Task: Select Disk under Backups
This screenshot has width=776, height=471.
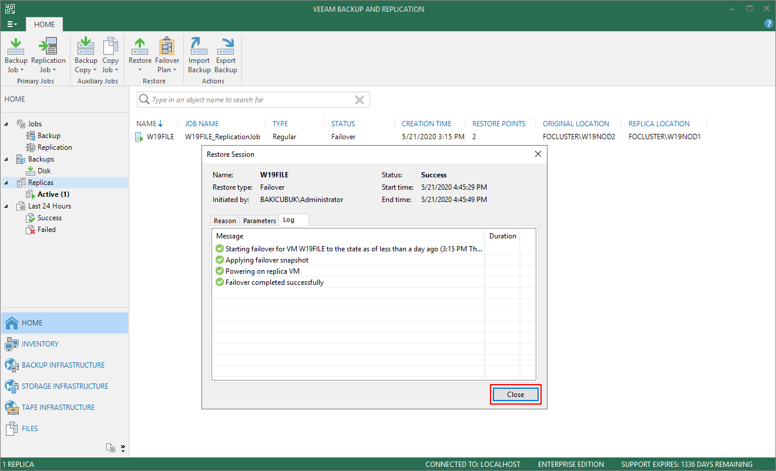Action: point(44,171)
